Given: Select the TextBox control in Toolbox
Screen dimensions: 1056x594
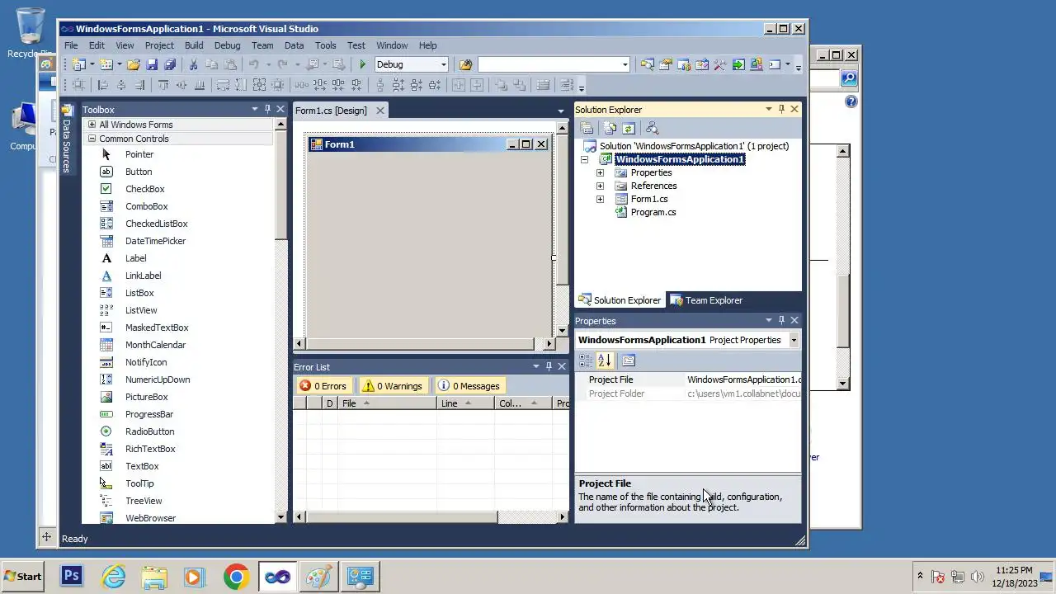Looking at the screenshot, I should tap(142, 466).
